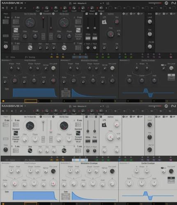Select T1 tracker tab in dark theme
Viewport: 177px width, 205px height.
143,57
